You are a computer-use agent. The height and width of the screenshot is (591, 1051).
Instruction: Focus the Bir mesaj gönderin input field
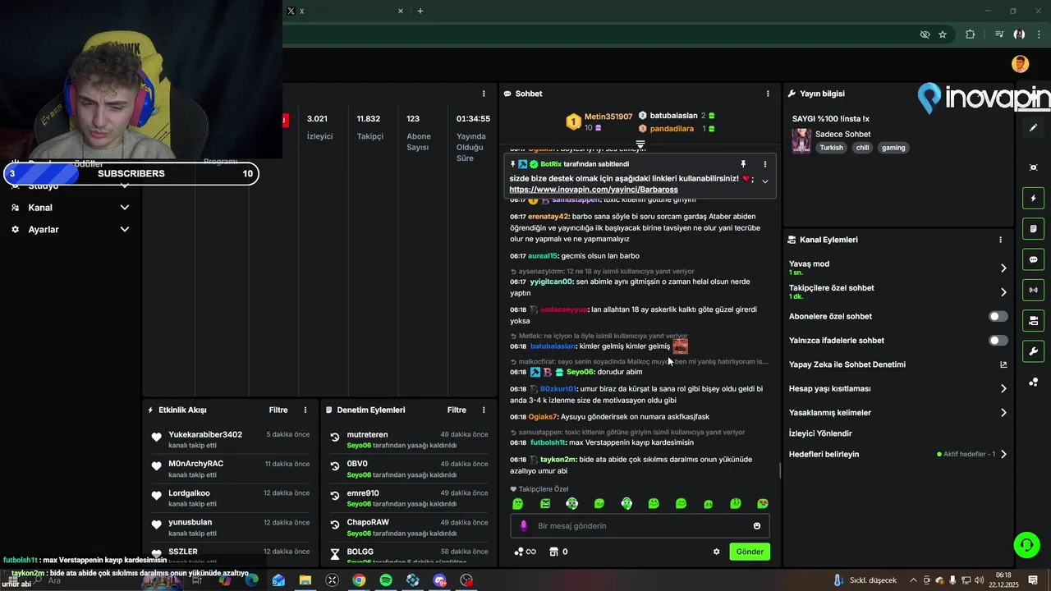[640, 526]
